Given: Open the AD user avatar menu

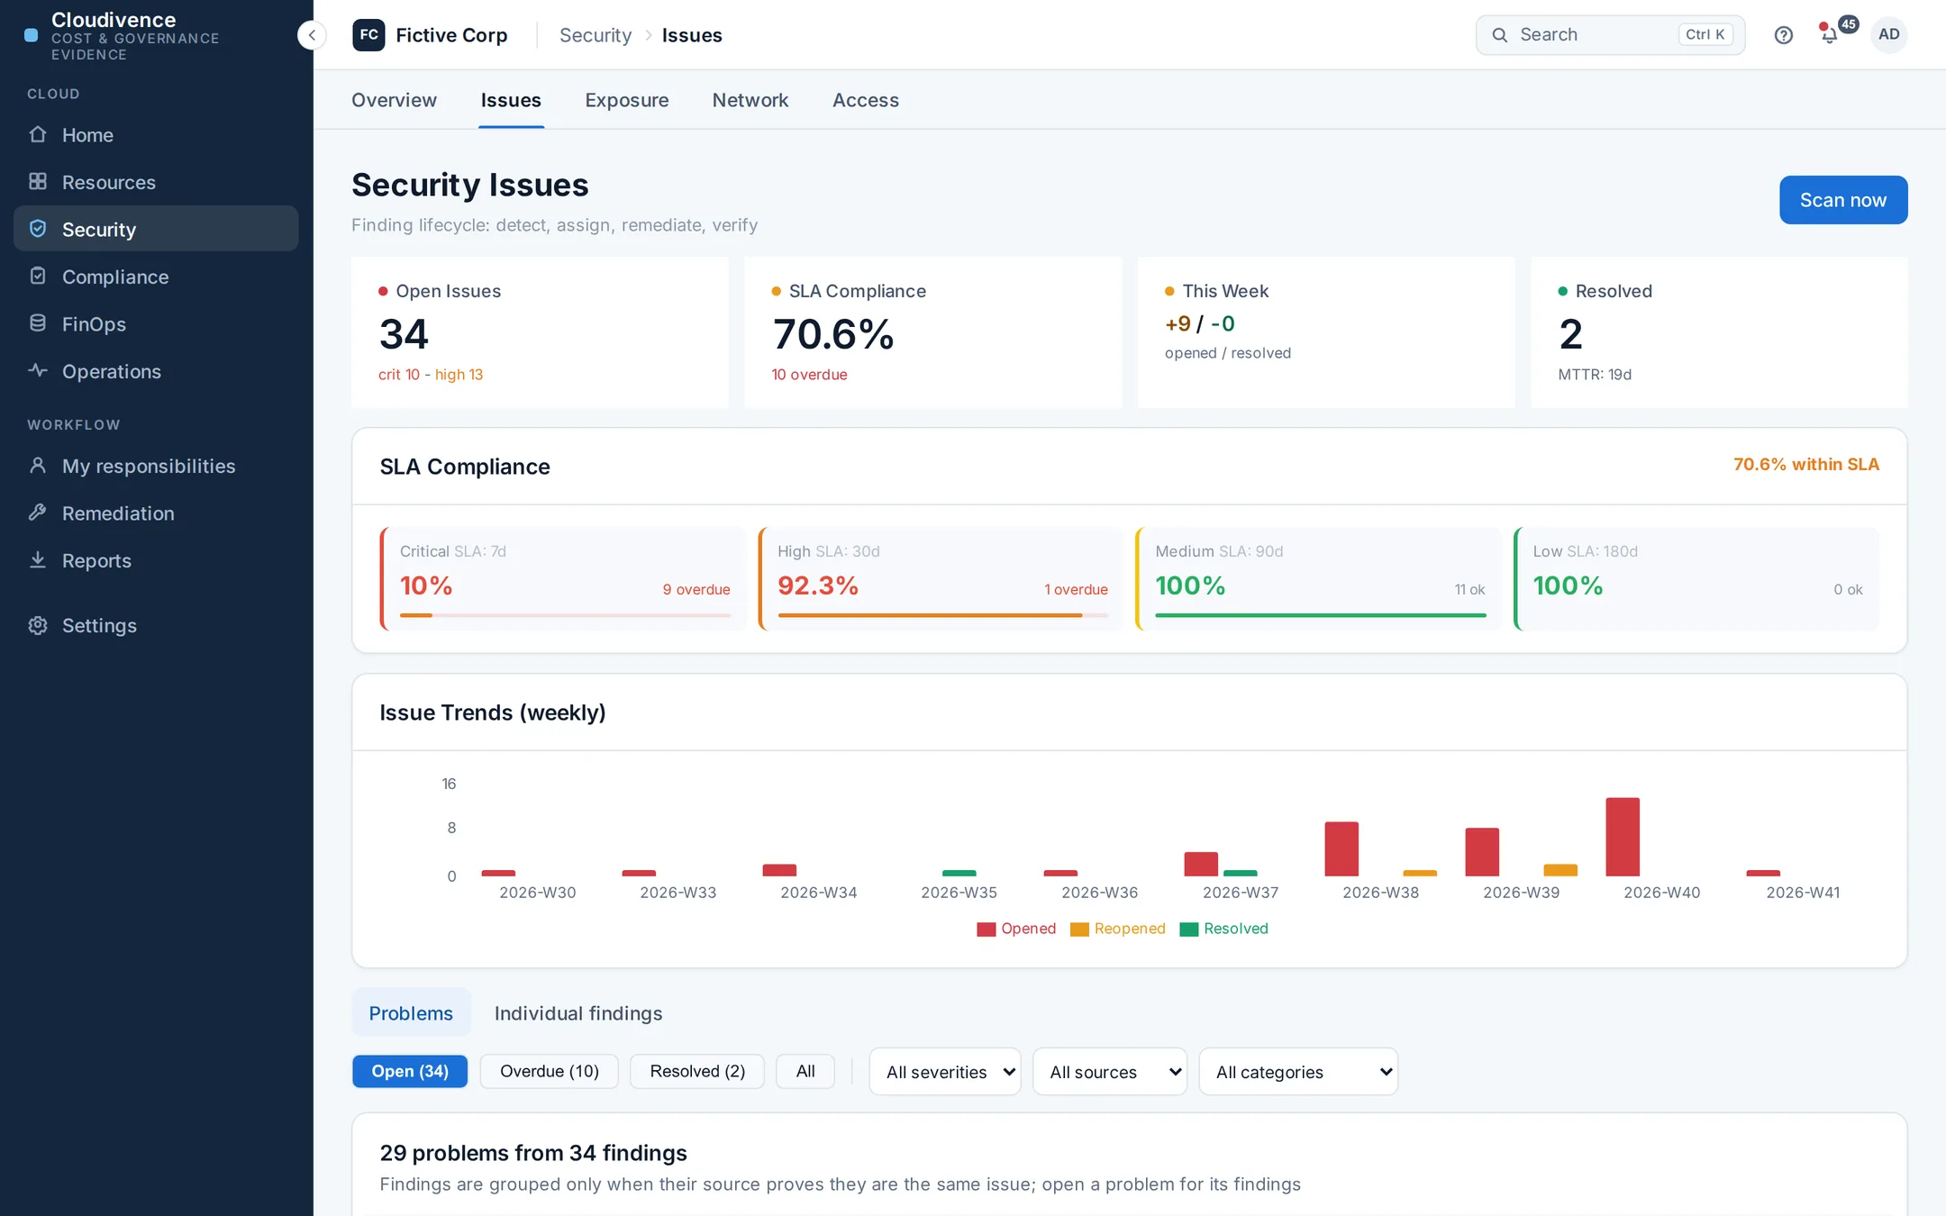Looking at the screenshot, I should click(x=1889, y=34).
